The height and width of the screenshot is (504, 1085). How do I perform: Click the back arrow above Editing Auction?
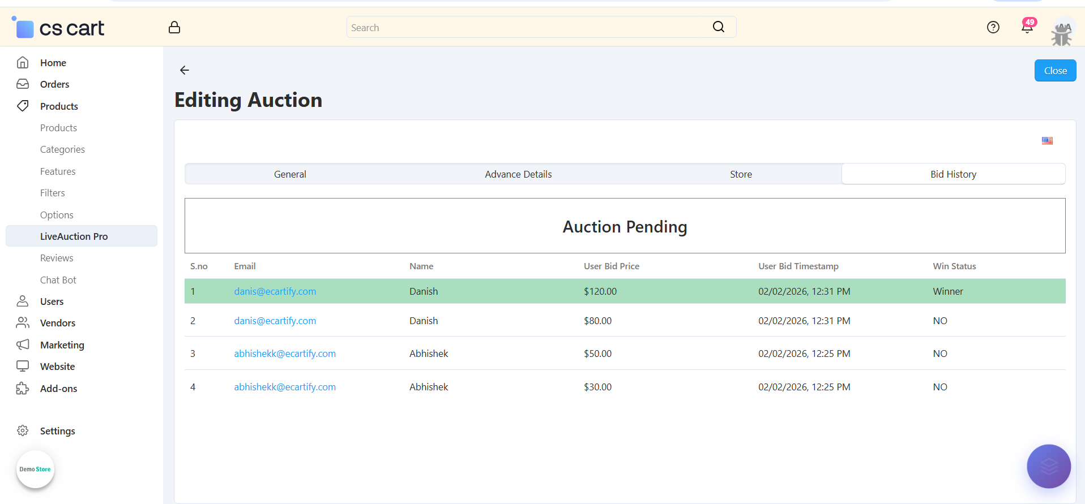point(185,70)
